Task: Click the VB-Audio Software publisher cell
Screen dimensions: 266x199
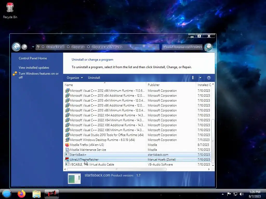Action: point(160,165)
